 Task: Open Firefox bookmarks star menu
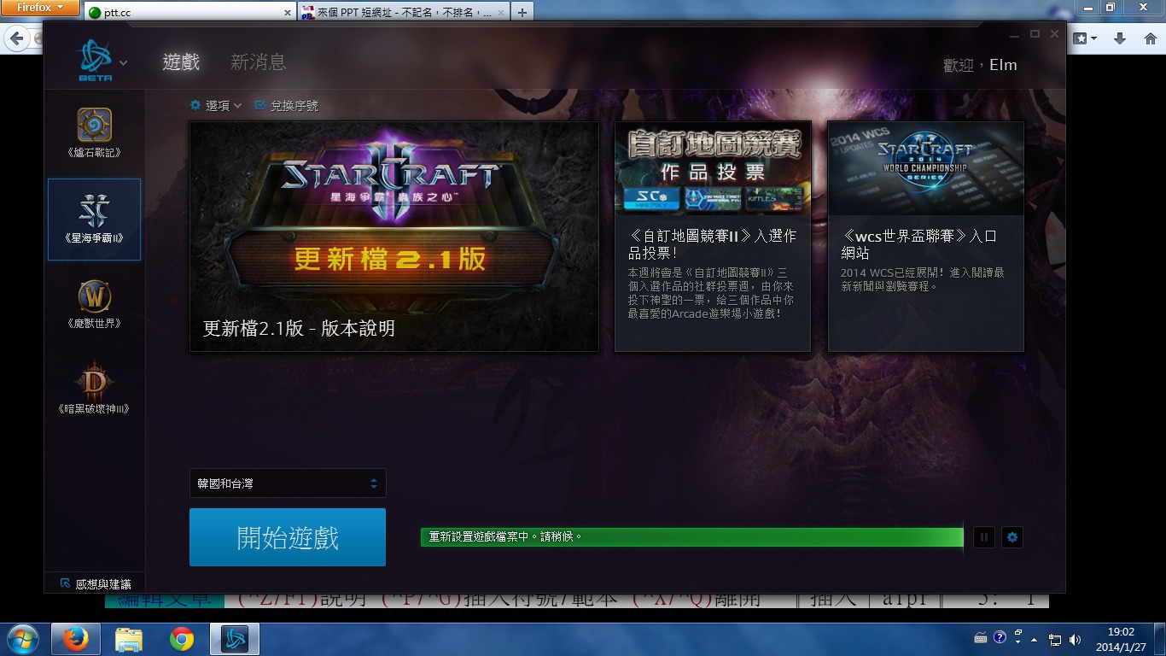point(1085,38)
